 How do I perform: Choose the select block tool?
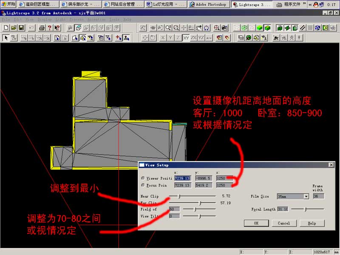point(83,38)
